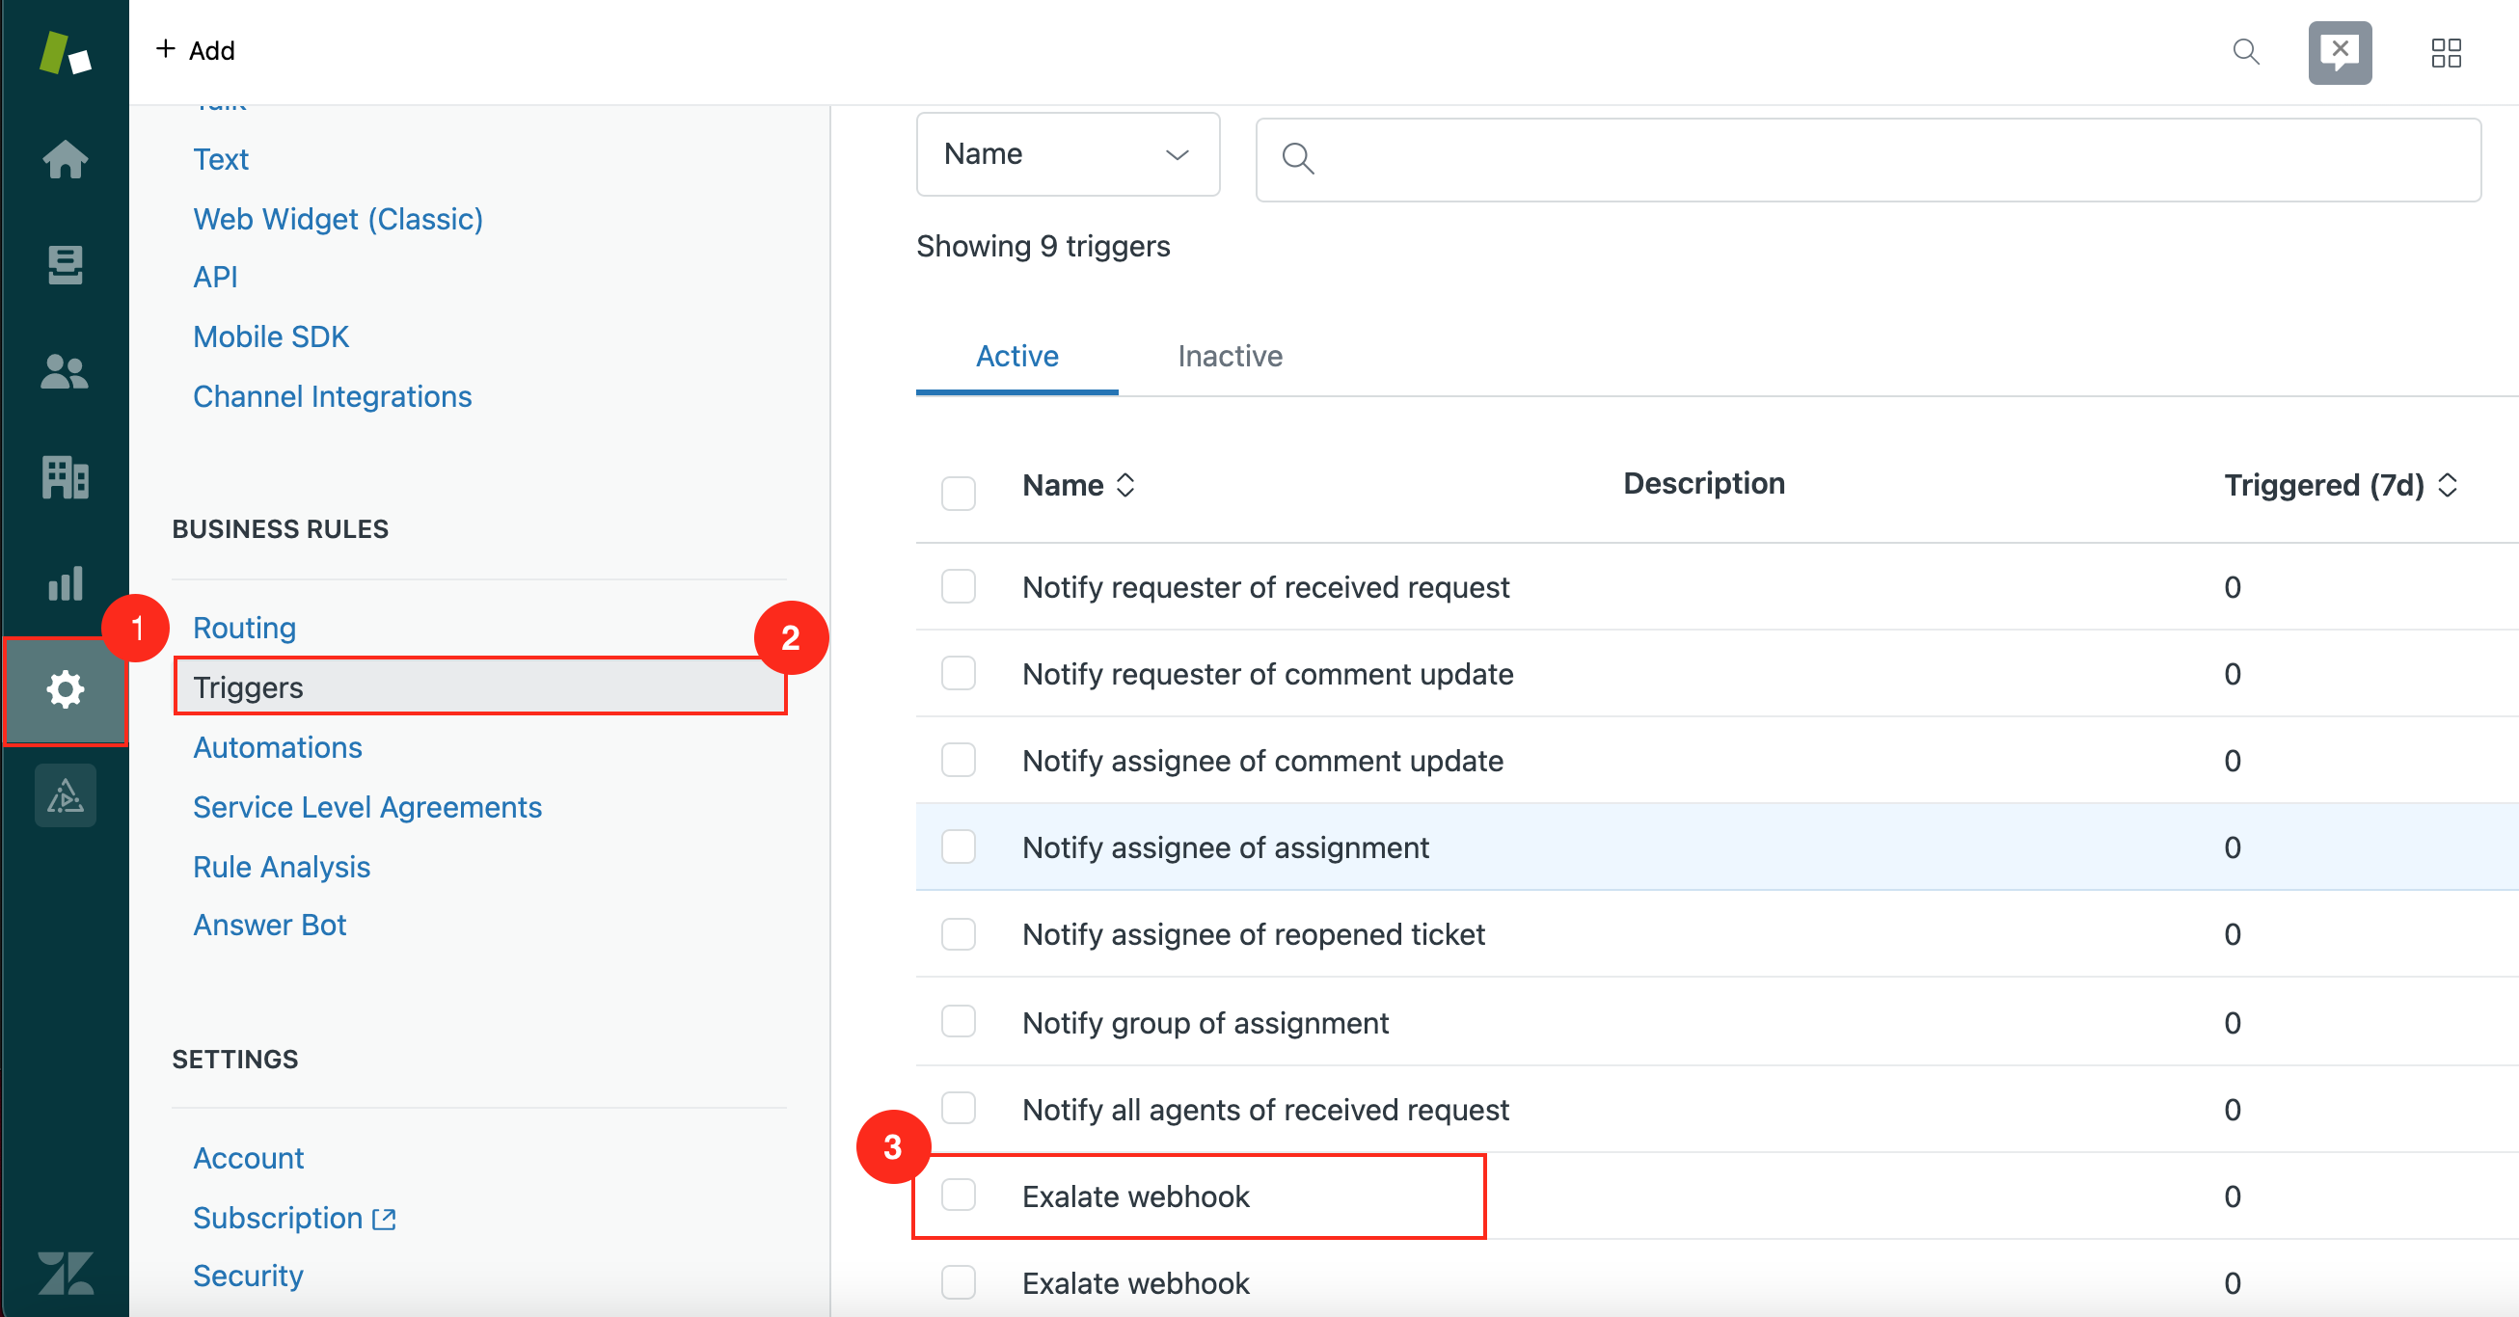Open the Exalate app icon in sidebar
The width and height of the screenshot is (2519, 1317).
point(65,795)
